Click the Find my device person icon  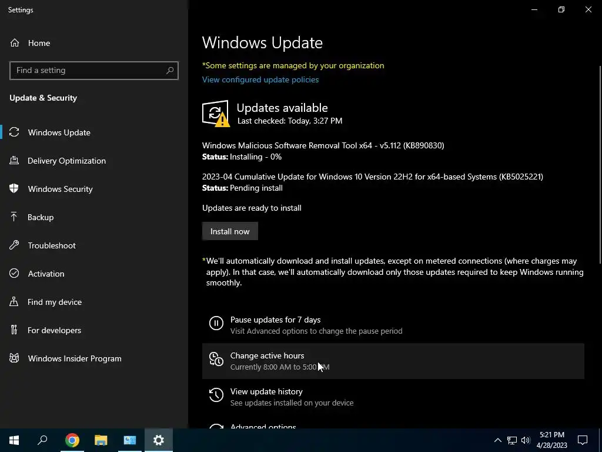pyautogui.click(x=14, y=302)
